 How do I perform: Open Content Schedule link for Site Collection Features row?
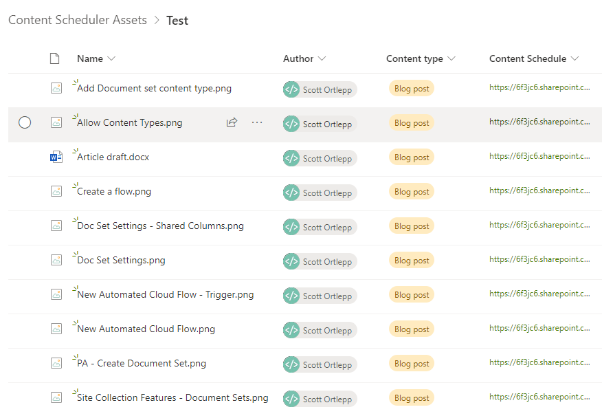[539, 397]
